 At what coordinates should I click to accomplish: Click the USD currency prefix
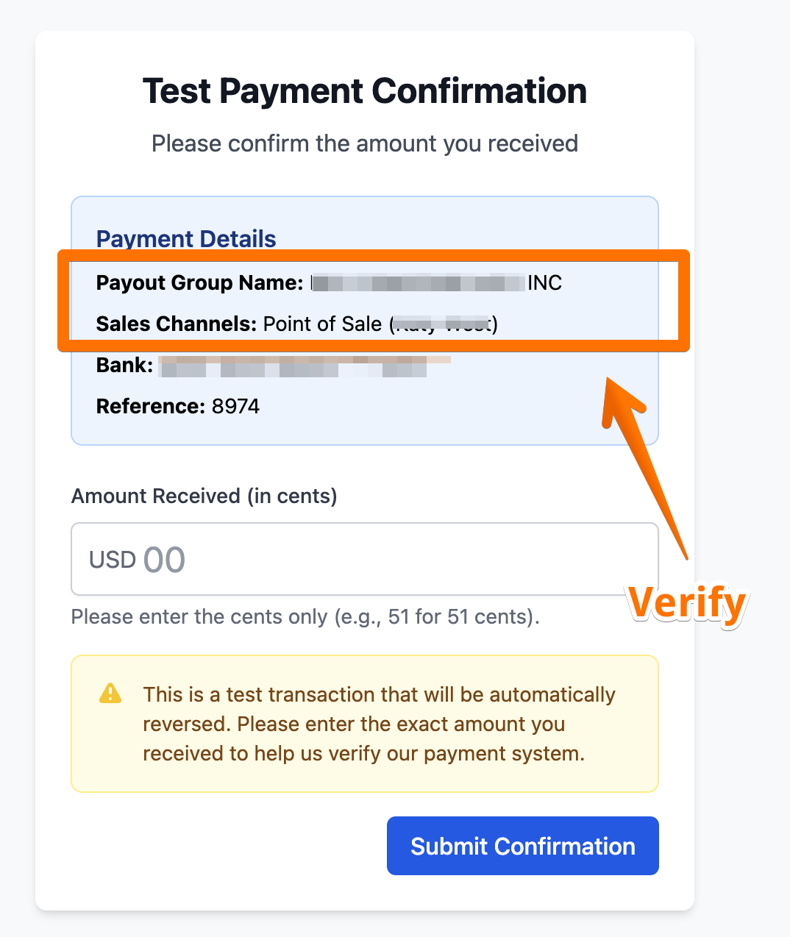113,560
